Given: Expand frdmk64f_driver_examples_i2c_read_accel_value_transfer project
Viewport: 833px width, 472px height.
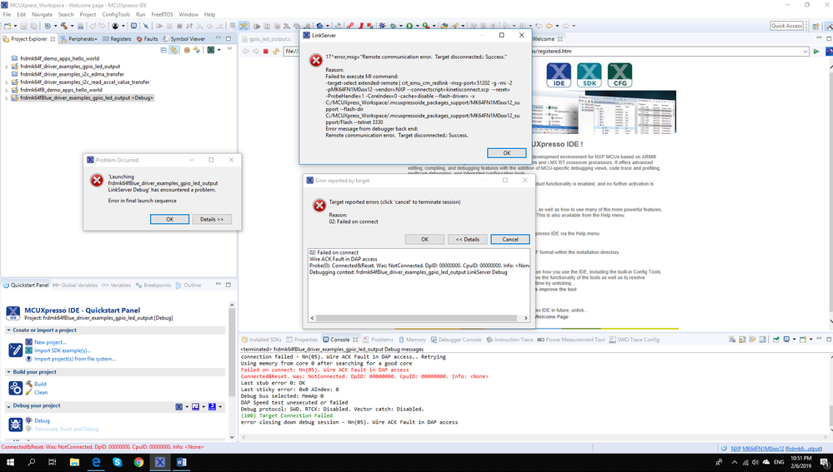Looking at the screenshot, I should tap(7, 82).
